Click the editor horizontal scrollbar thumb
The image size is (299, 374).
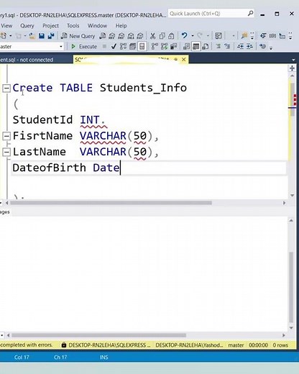tap(111, 203)
